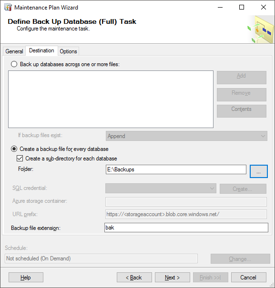Viewport: 275px width, 288px height.
Task: Click the Folder path input field
Action: point(176,169)
